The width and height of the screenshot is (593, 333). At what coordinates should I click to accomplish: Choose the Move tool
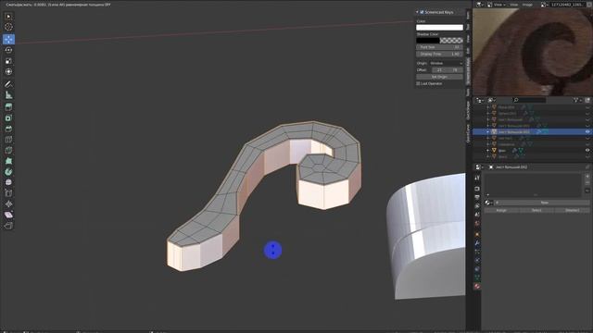8,39
